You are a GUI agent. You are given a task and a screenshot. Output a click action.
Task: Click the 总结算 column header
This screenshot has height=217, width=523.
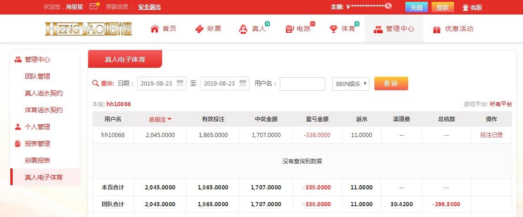coord(447,119)
